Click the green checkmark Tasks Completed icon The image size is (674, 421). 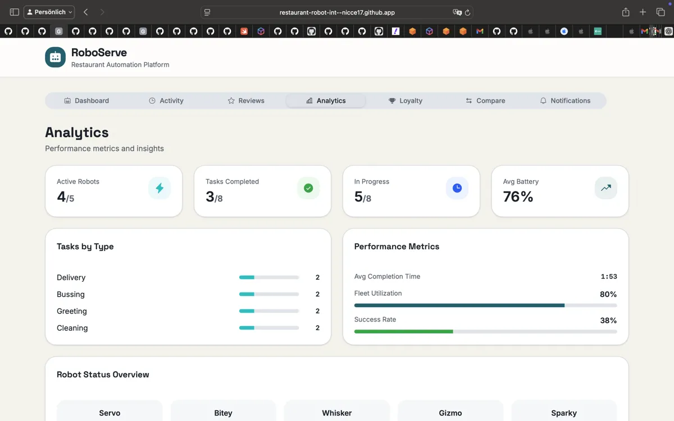308,188
